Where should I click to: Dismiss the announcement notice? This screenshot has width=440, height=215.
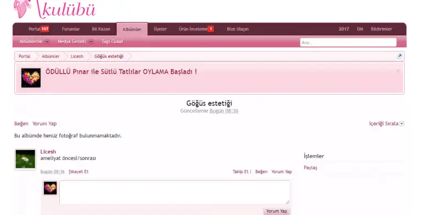[398, 71]
